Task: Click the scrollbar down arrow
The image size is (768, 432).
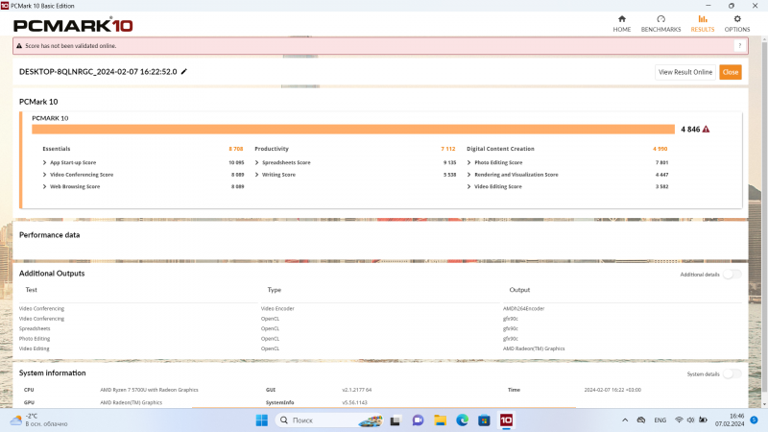Action: 764,404
